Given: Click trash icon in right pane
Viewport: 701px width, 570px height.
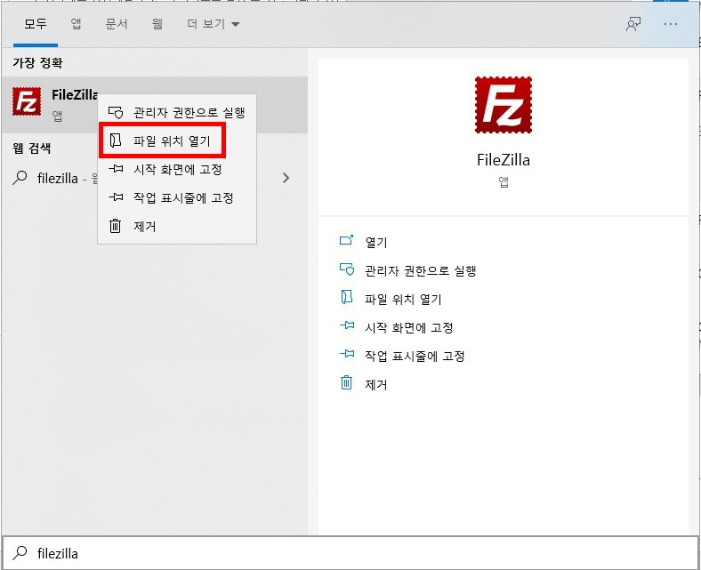Looking at the screenshot, I should (x=346, y=382).
